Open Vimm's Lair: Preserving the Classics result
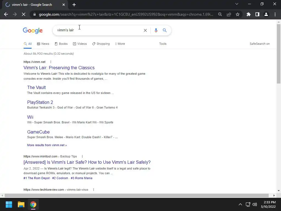The height and width of the screenshot is (211, 281). (59, 68)
